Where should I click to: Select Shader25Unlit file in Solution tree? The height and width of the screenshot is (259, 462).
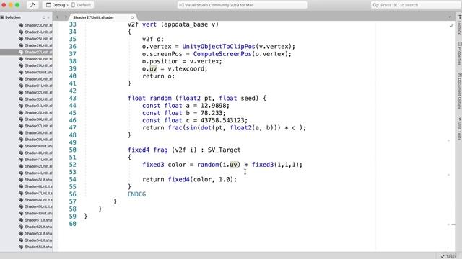[x=35, y=39]
